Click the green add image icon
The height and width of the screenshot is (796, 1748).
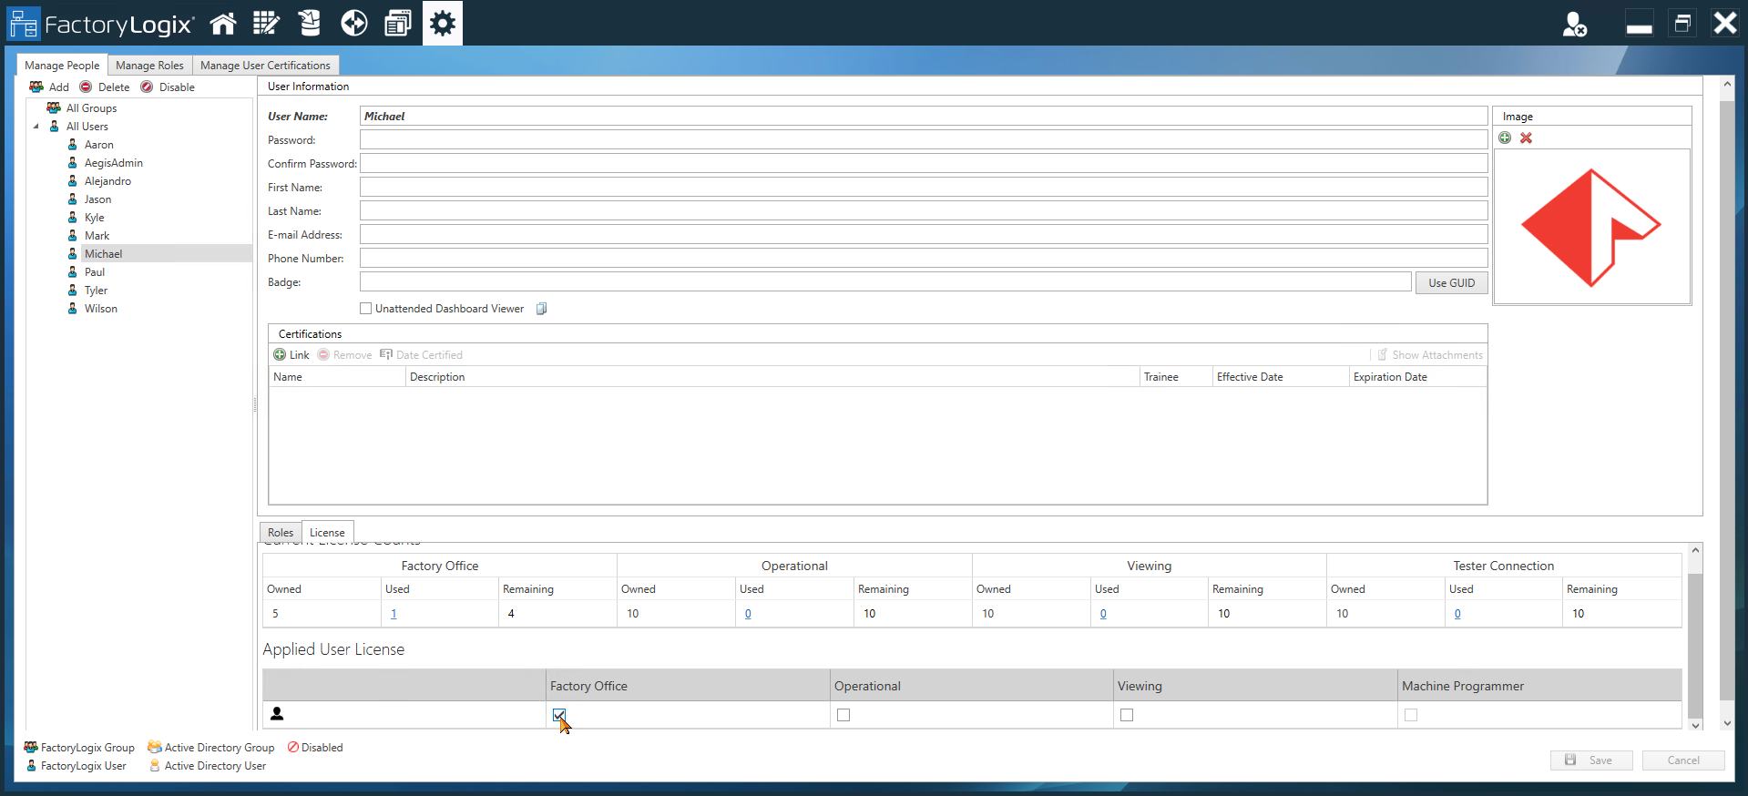click(x=1505, y=138)
